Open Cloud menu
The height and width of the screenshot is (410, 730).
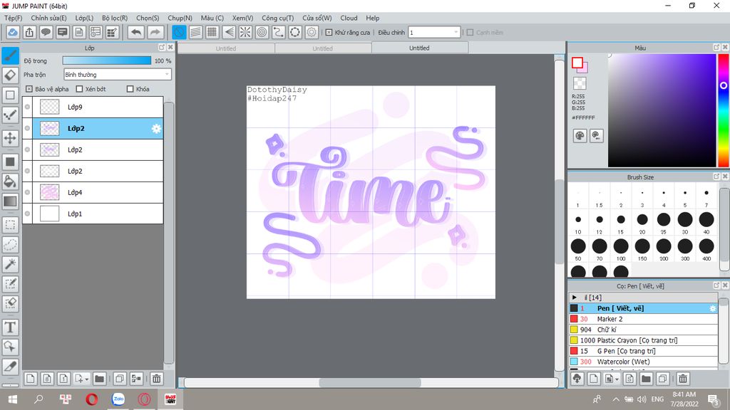349,18
